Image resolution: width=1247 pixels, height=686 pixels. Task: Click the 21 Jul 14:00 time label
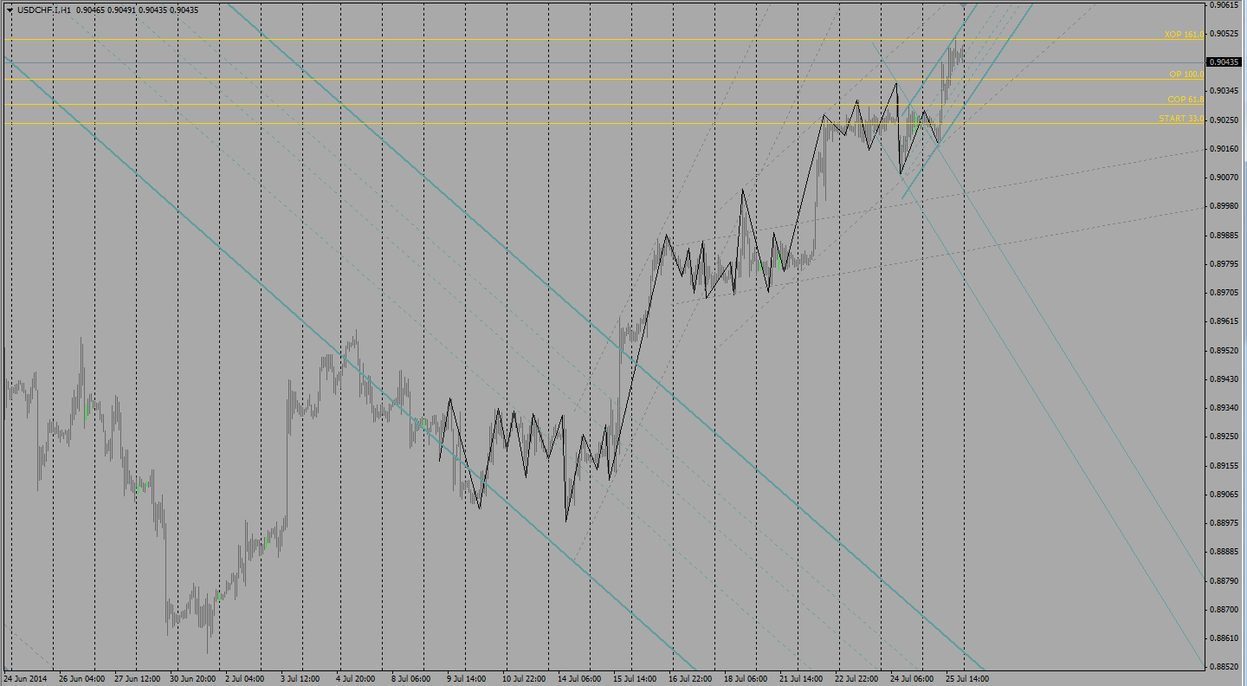(x=801, y=679)
